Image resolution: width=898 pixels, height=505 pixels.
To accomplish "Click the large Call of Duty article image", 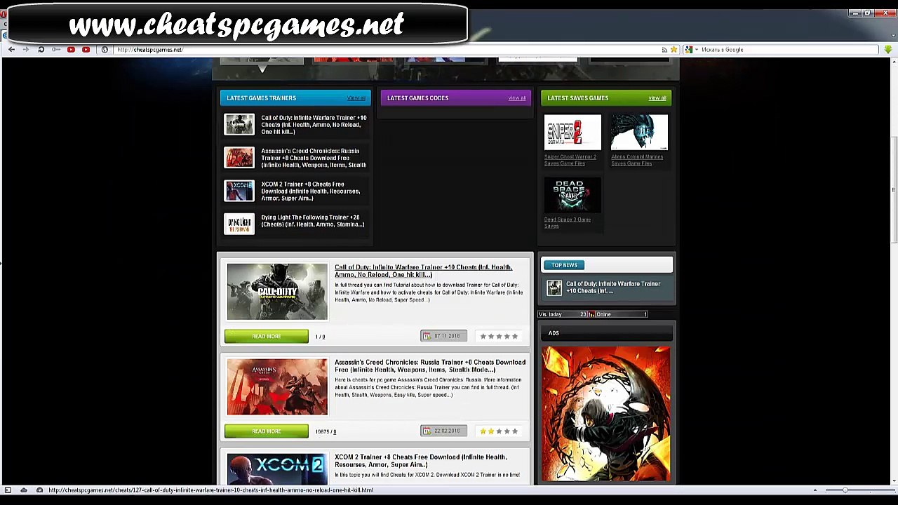I will [x=277, y=292].
